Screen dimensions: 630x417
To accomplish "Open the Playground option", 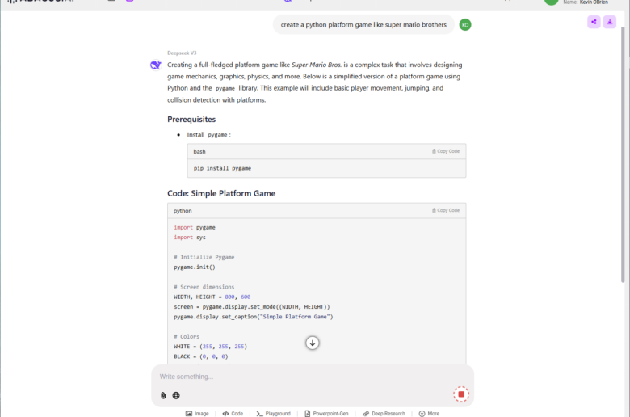I will pos(273,414).
